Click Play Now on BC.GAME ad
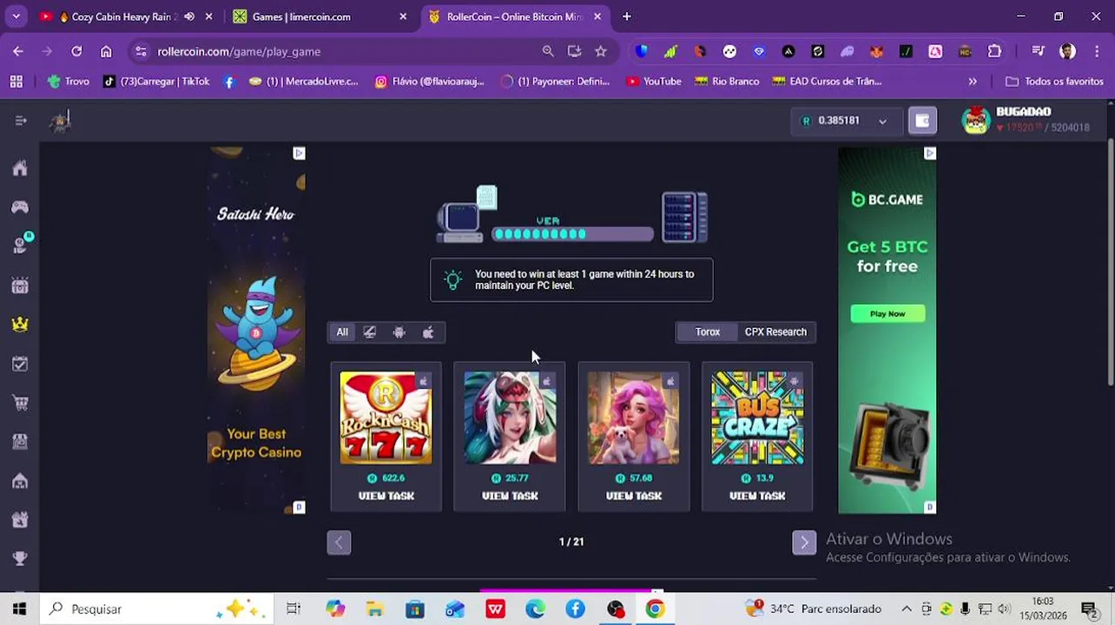 [887, 313]
